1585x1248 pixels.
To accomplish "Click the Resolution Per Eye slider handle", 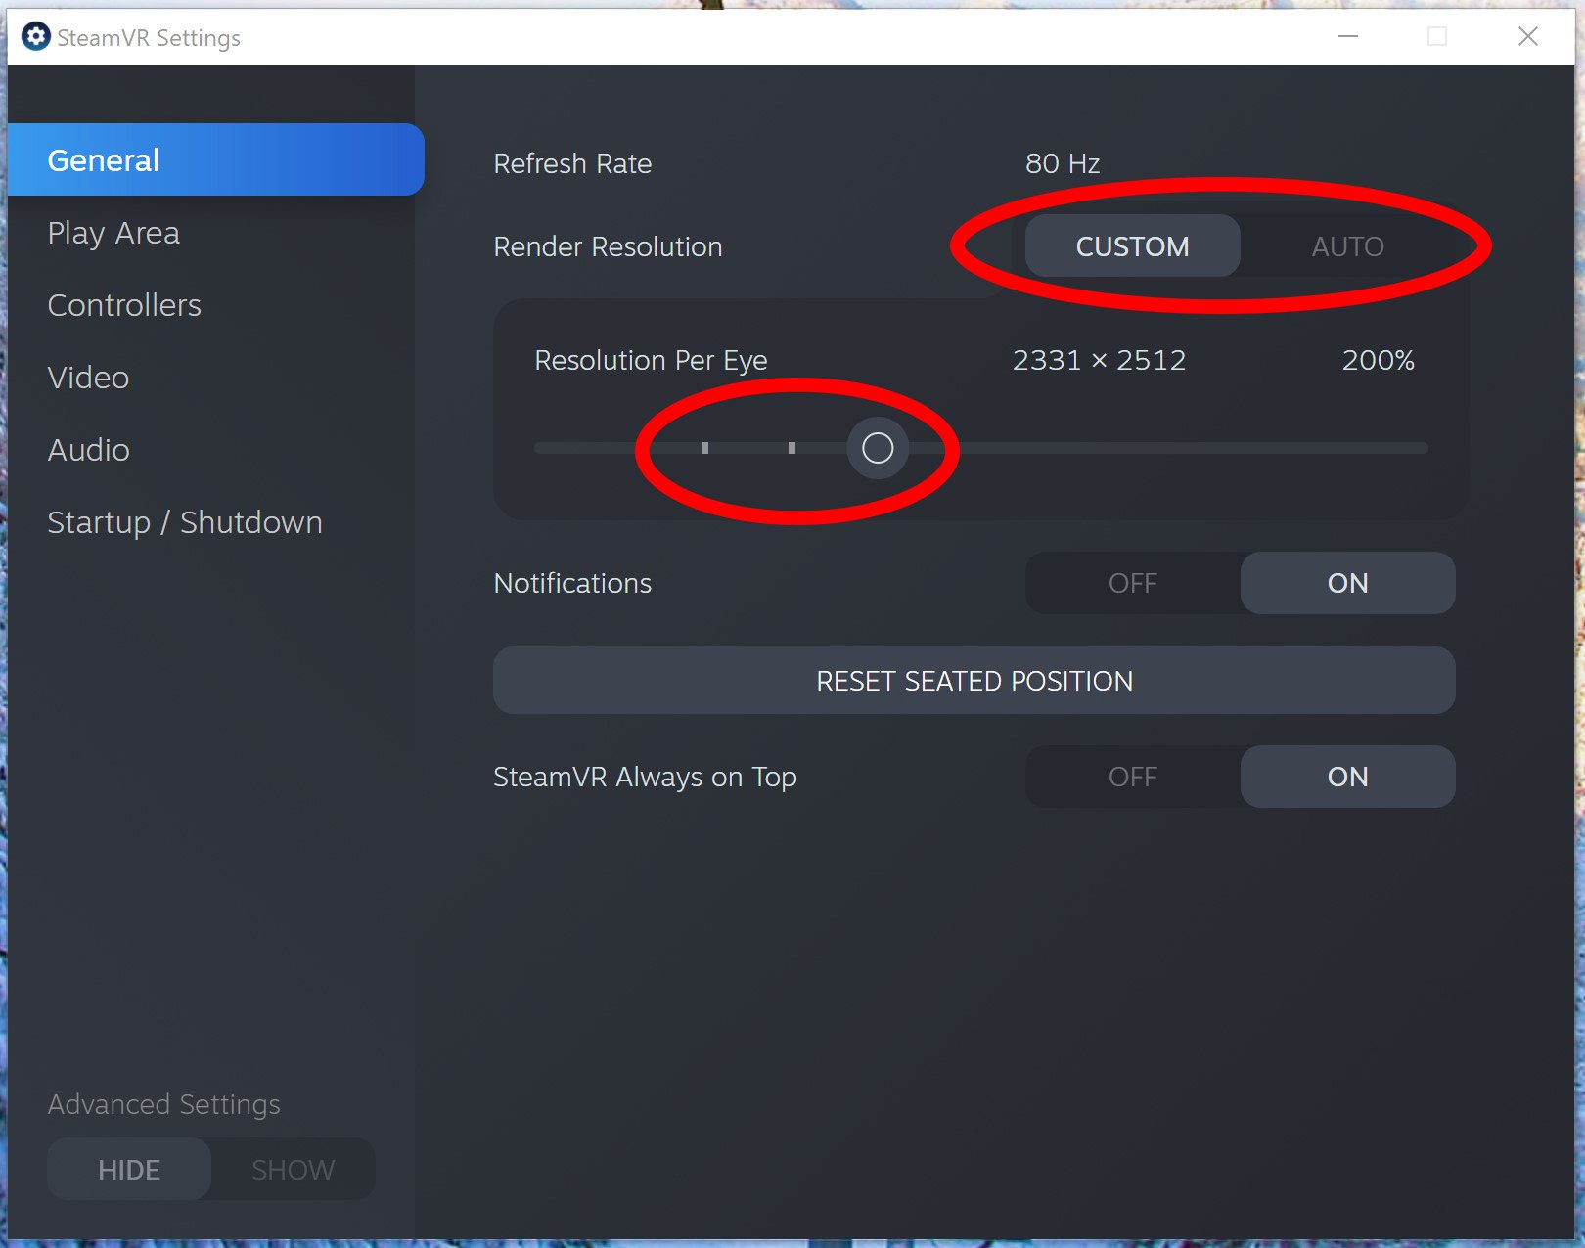I will pos(878,448).
